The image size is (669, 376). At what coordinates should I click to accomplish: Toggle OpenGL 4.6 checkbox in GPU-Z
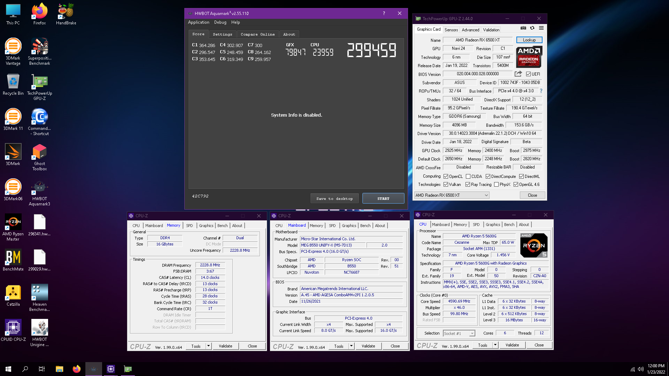point(516,185)
